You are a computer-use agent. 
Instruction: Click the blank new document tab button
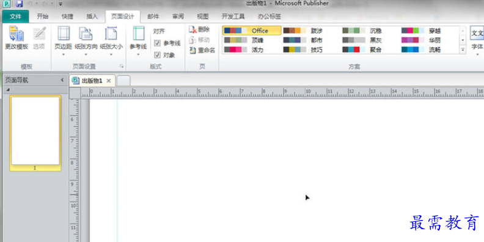pos(123,81)
